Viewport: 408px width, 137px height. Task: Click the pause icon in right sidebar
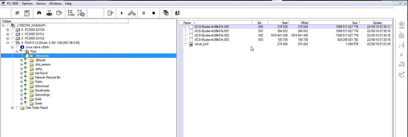402,55
